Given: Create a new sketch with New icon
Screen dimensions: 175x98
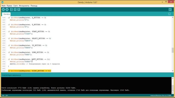Looking at the screenshot, I should [11, 10].
